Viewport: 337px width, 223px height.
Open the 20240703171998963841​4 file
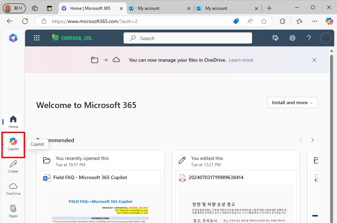click(x=216, y=177)
